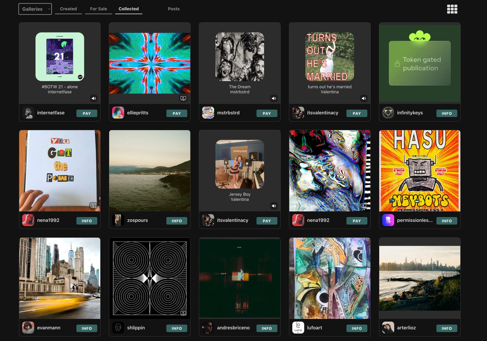Click the lufoart username

click(x=315, y=328)
